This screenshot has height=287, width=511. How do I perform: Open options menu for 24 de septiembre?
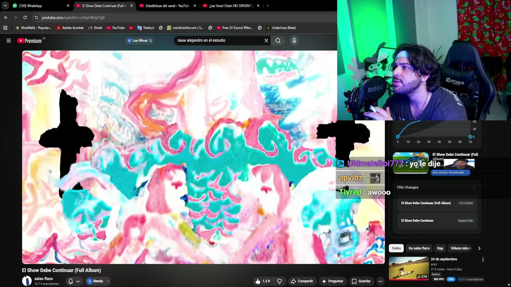483,260
